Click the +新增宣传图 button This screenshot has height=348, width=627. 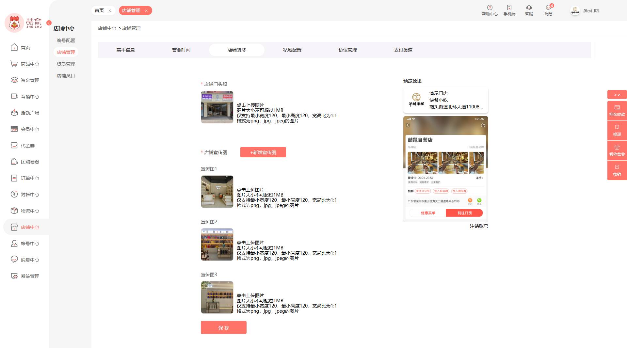(263, 152)
